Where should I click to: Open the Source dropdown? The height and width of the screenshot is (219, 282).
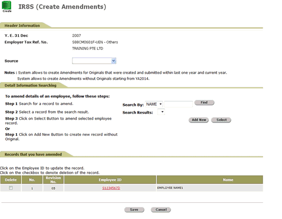[x=94, y=61]
